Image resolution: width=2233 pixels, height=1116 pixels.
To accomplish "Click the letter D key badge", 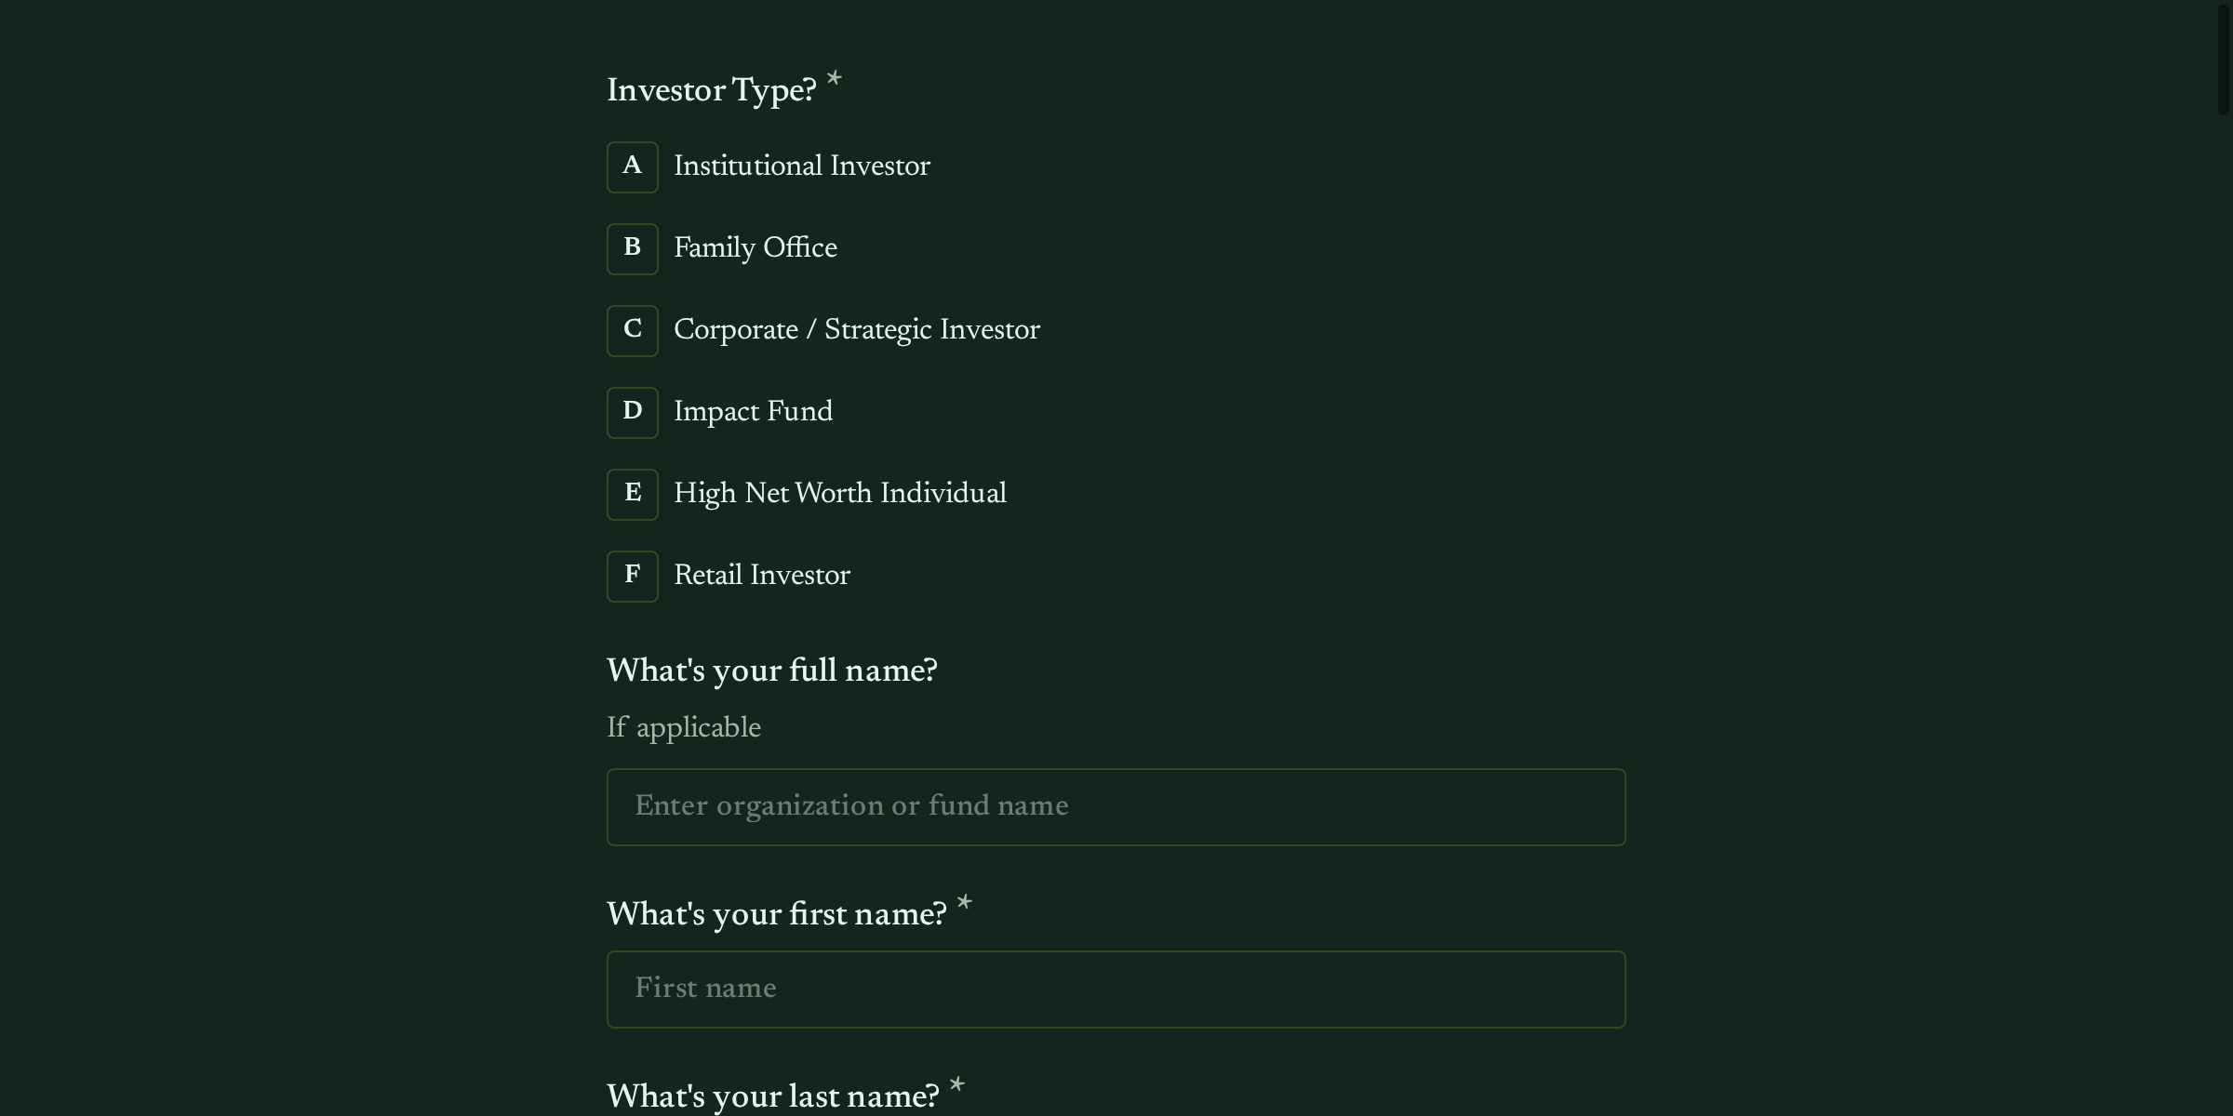I will point(633,413).
